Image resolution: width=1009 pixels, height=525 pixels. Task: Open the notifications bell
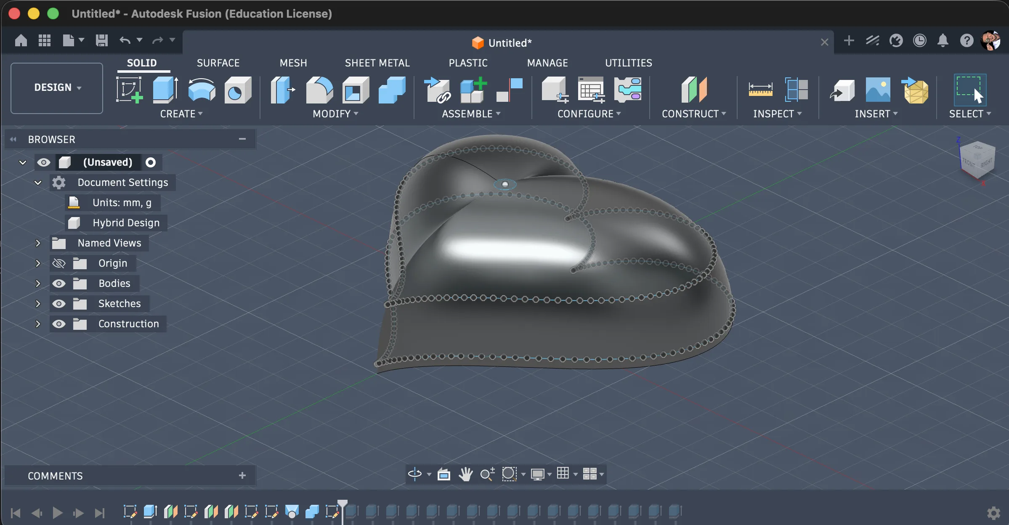[x=943, y=40]
